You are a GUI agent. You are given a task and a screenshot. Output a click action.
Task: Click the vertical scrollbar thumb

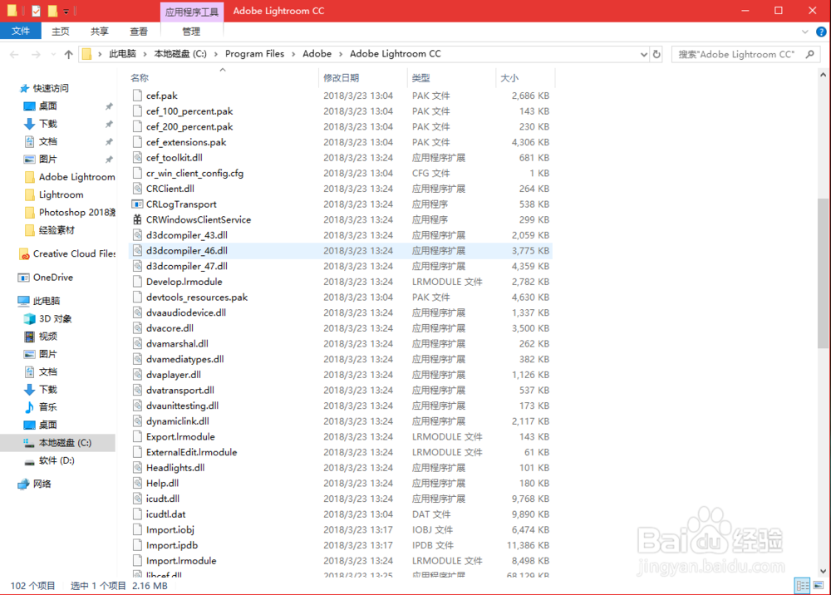[x=823, y=273]
